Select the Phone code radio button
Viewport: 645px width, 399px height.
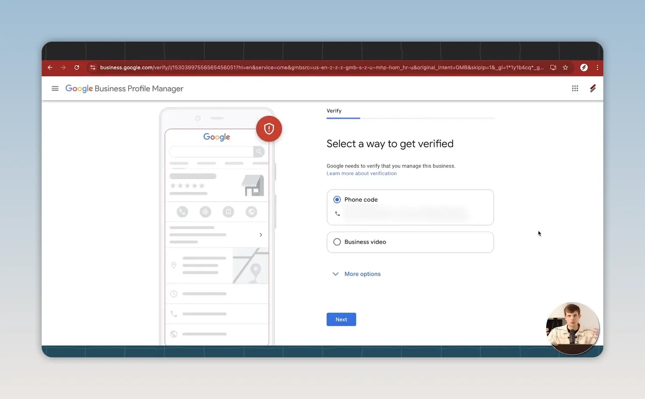[337, 199]
